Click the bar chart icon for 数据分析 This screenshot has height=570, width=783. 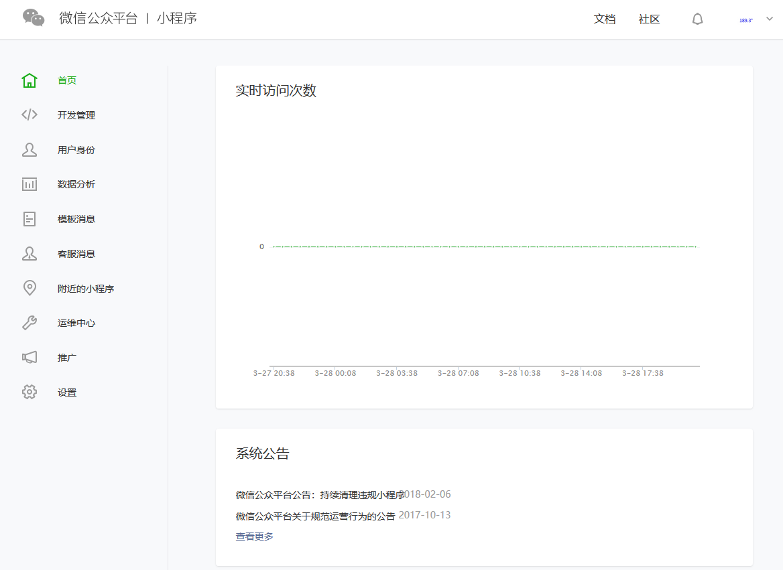click(x=29, y=184)
